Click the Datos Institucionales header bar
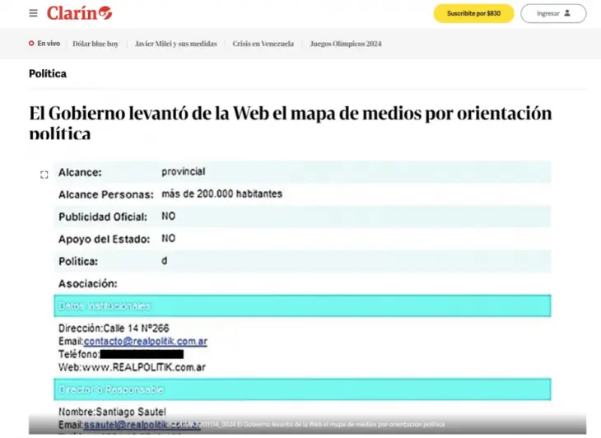This screenshot has height=438, width=601. pos(302,305)
